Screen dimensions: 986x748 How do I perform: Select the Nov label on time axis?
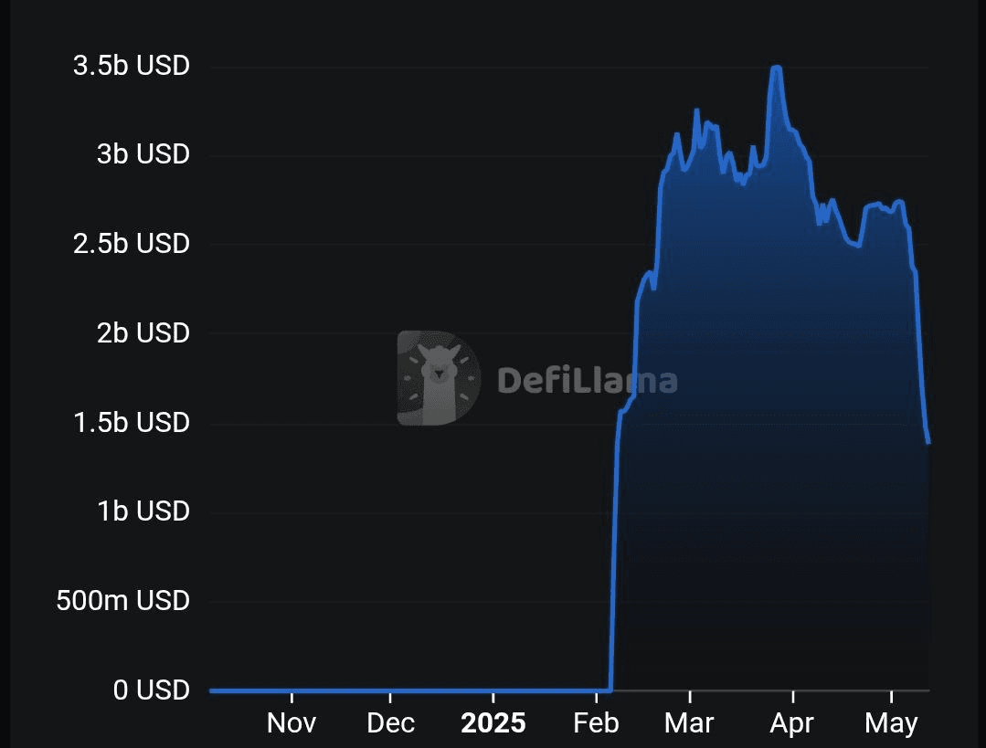[292, 722]
